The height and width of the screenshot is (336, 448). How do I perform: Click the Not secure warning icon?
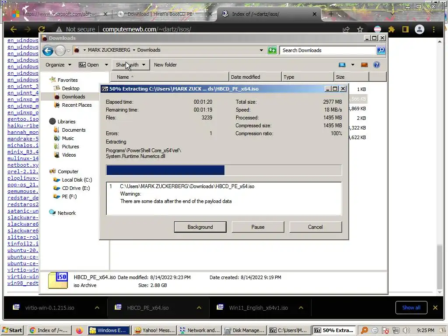(x=59, y=29)
